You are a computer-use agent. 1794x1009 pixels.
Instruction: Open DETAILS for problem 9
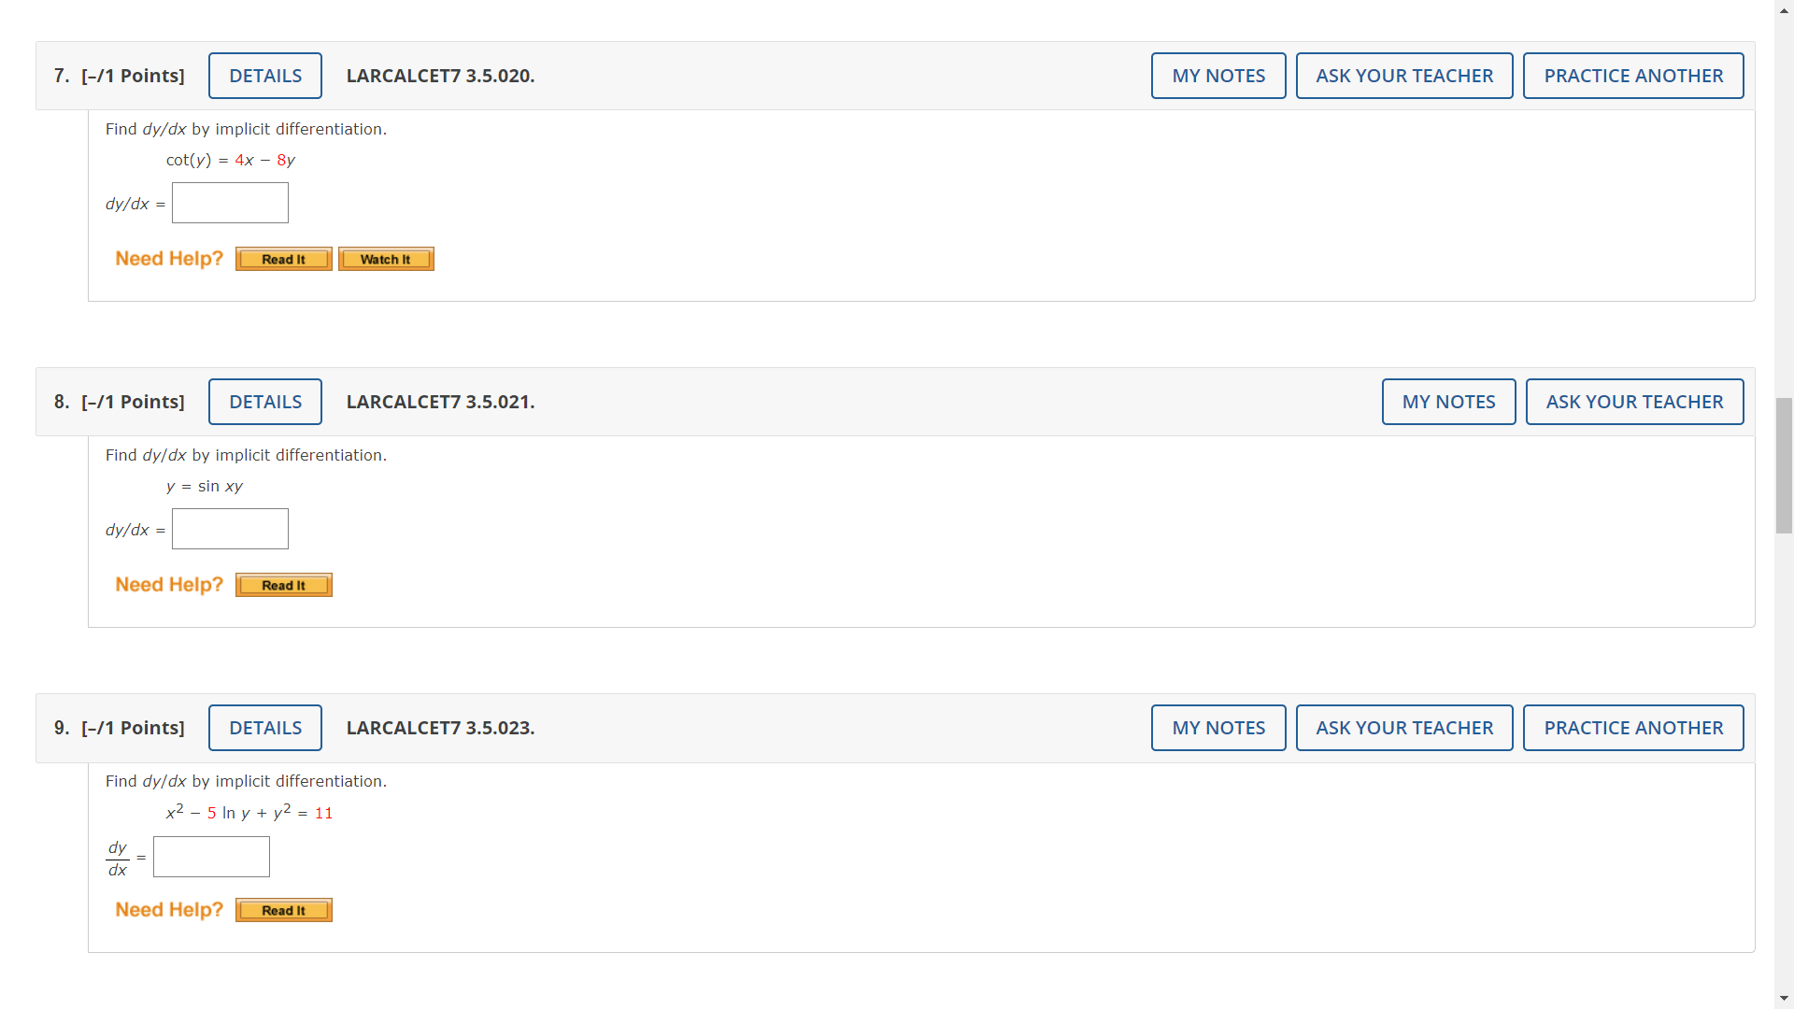coord(264,727)
